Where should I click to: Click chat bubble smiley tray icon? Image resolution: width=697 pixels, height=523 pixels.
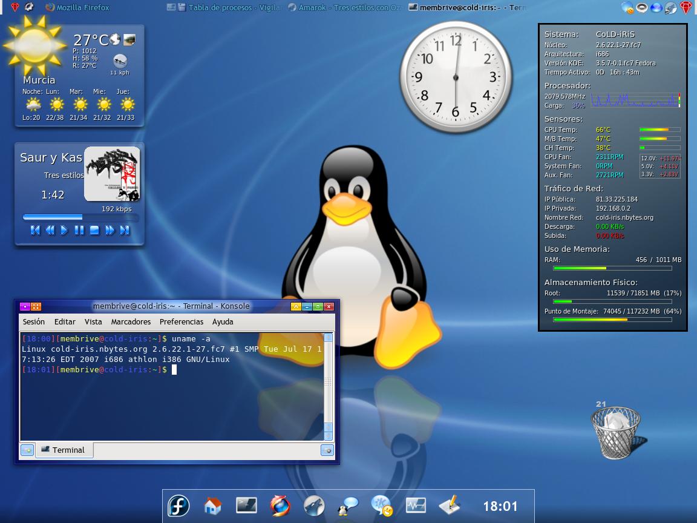627,7
